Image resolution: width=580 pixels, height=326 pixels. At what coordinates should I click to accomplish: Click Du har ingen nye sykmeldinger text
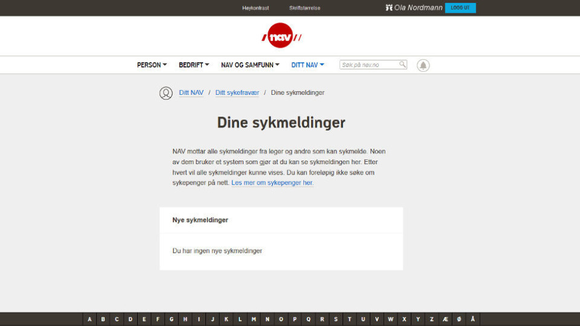pos(217,251)
